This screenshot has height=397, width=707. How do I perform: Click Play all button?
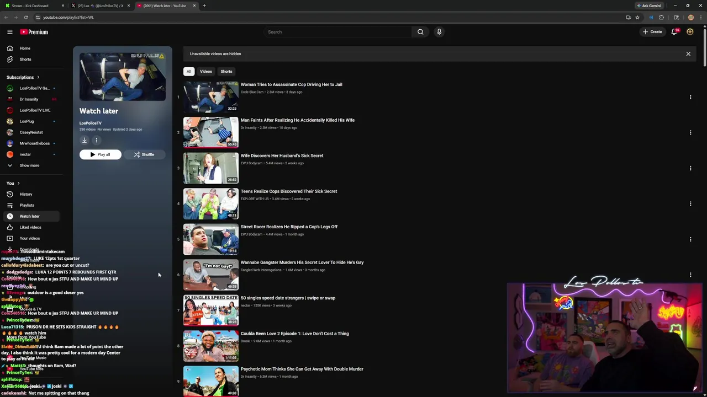[x=101, y=154]
